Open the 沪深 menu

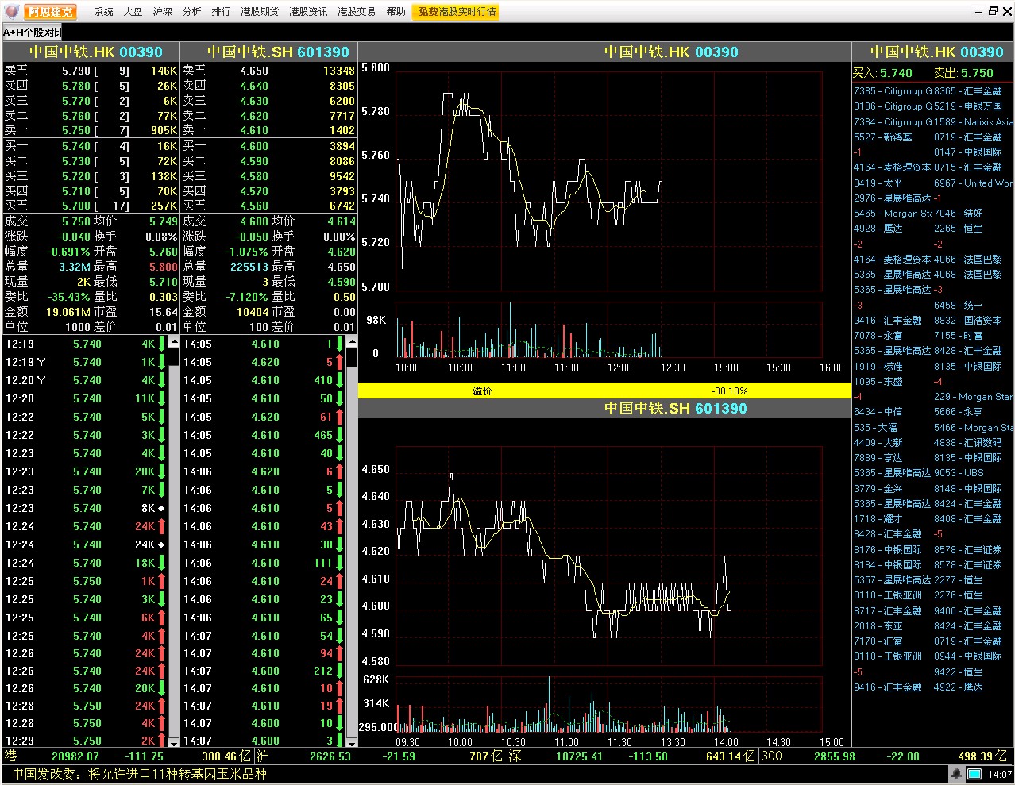(162, 12)
